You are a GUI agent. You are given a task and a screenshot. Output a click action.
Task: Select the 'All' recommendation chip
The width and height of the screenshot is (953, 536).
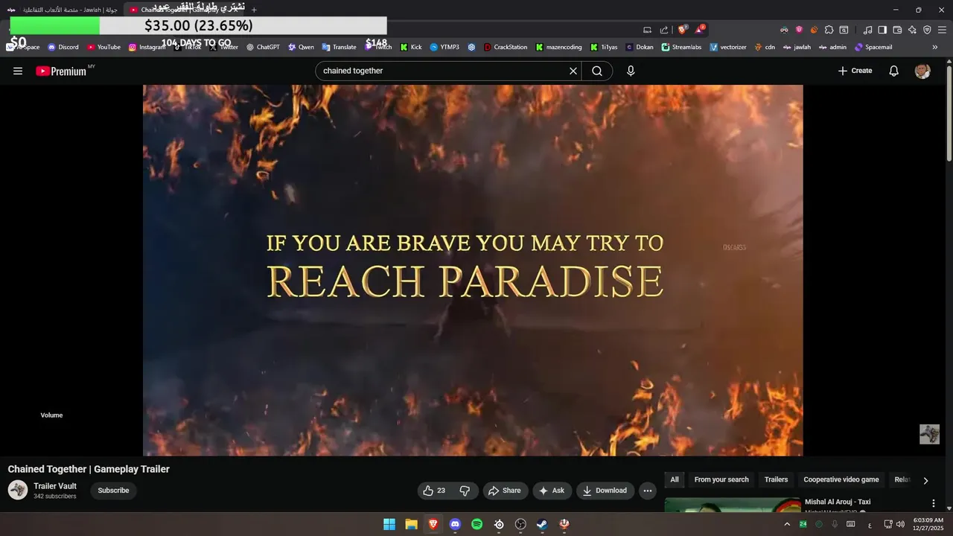pyautogui.click(x=675, y=479)
